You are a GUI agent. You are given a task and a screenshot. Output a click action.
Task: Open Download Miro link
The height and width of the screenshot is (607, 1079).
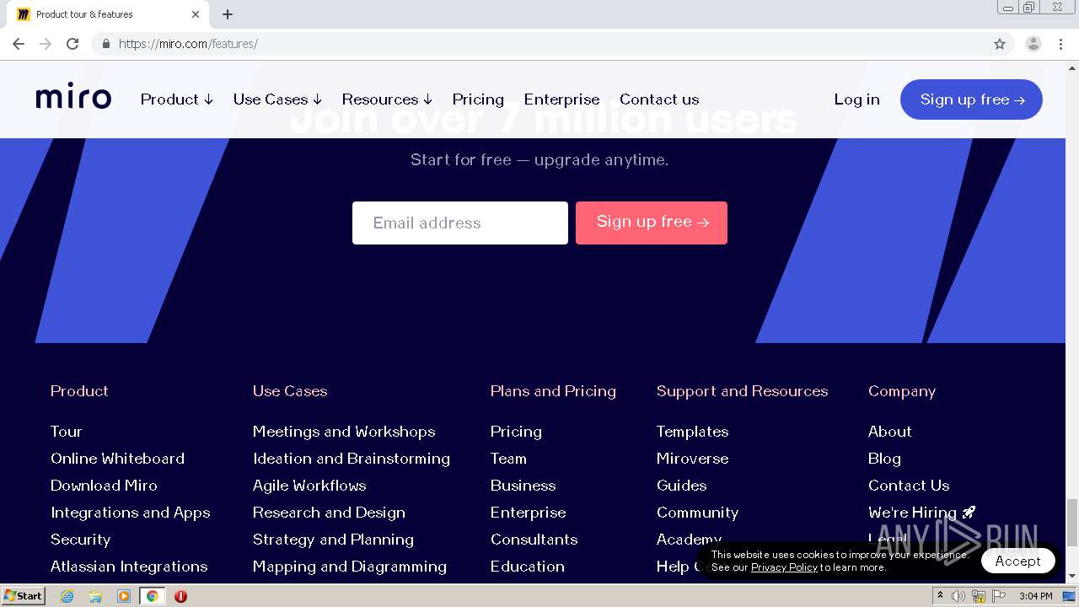click(104, 486)
